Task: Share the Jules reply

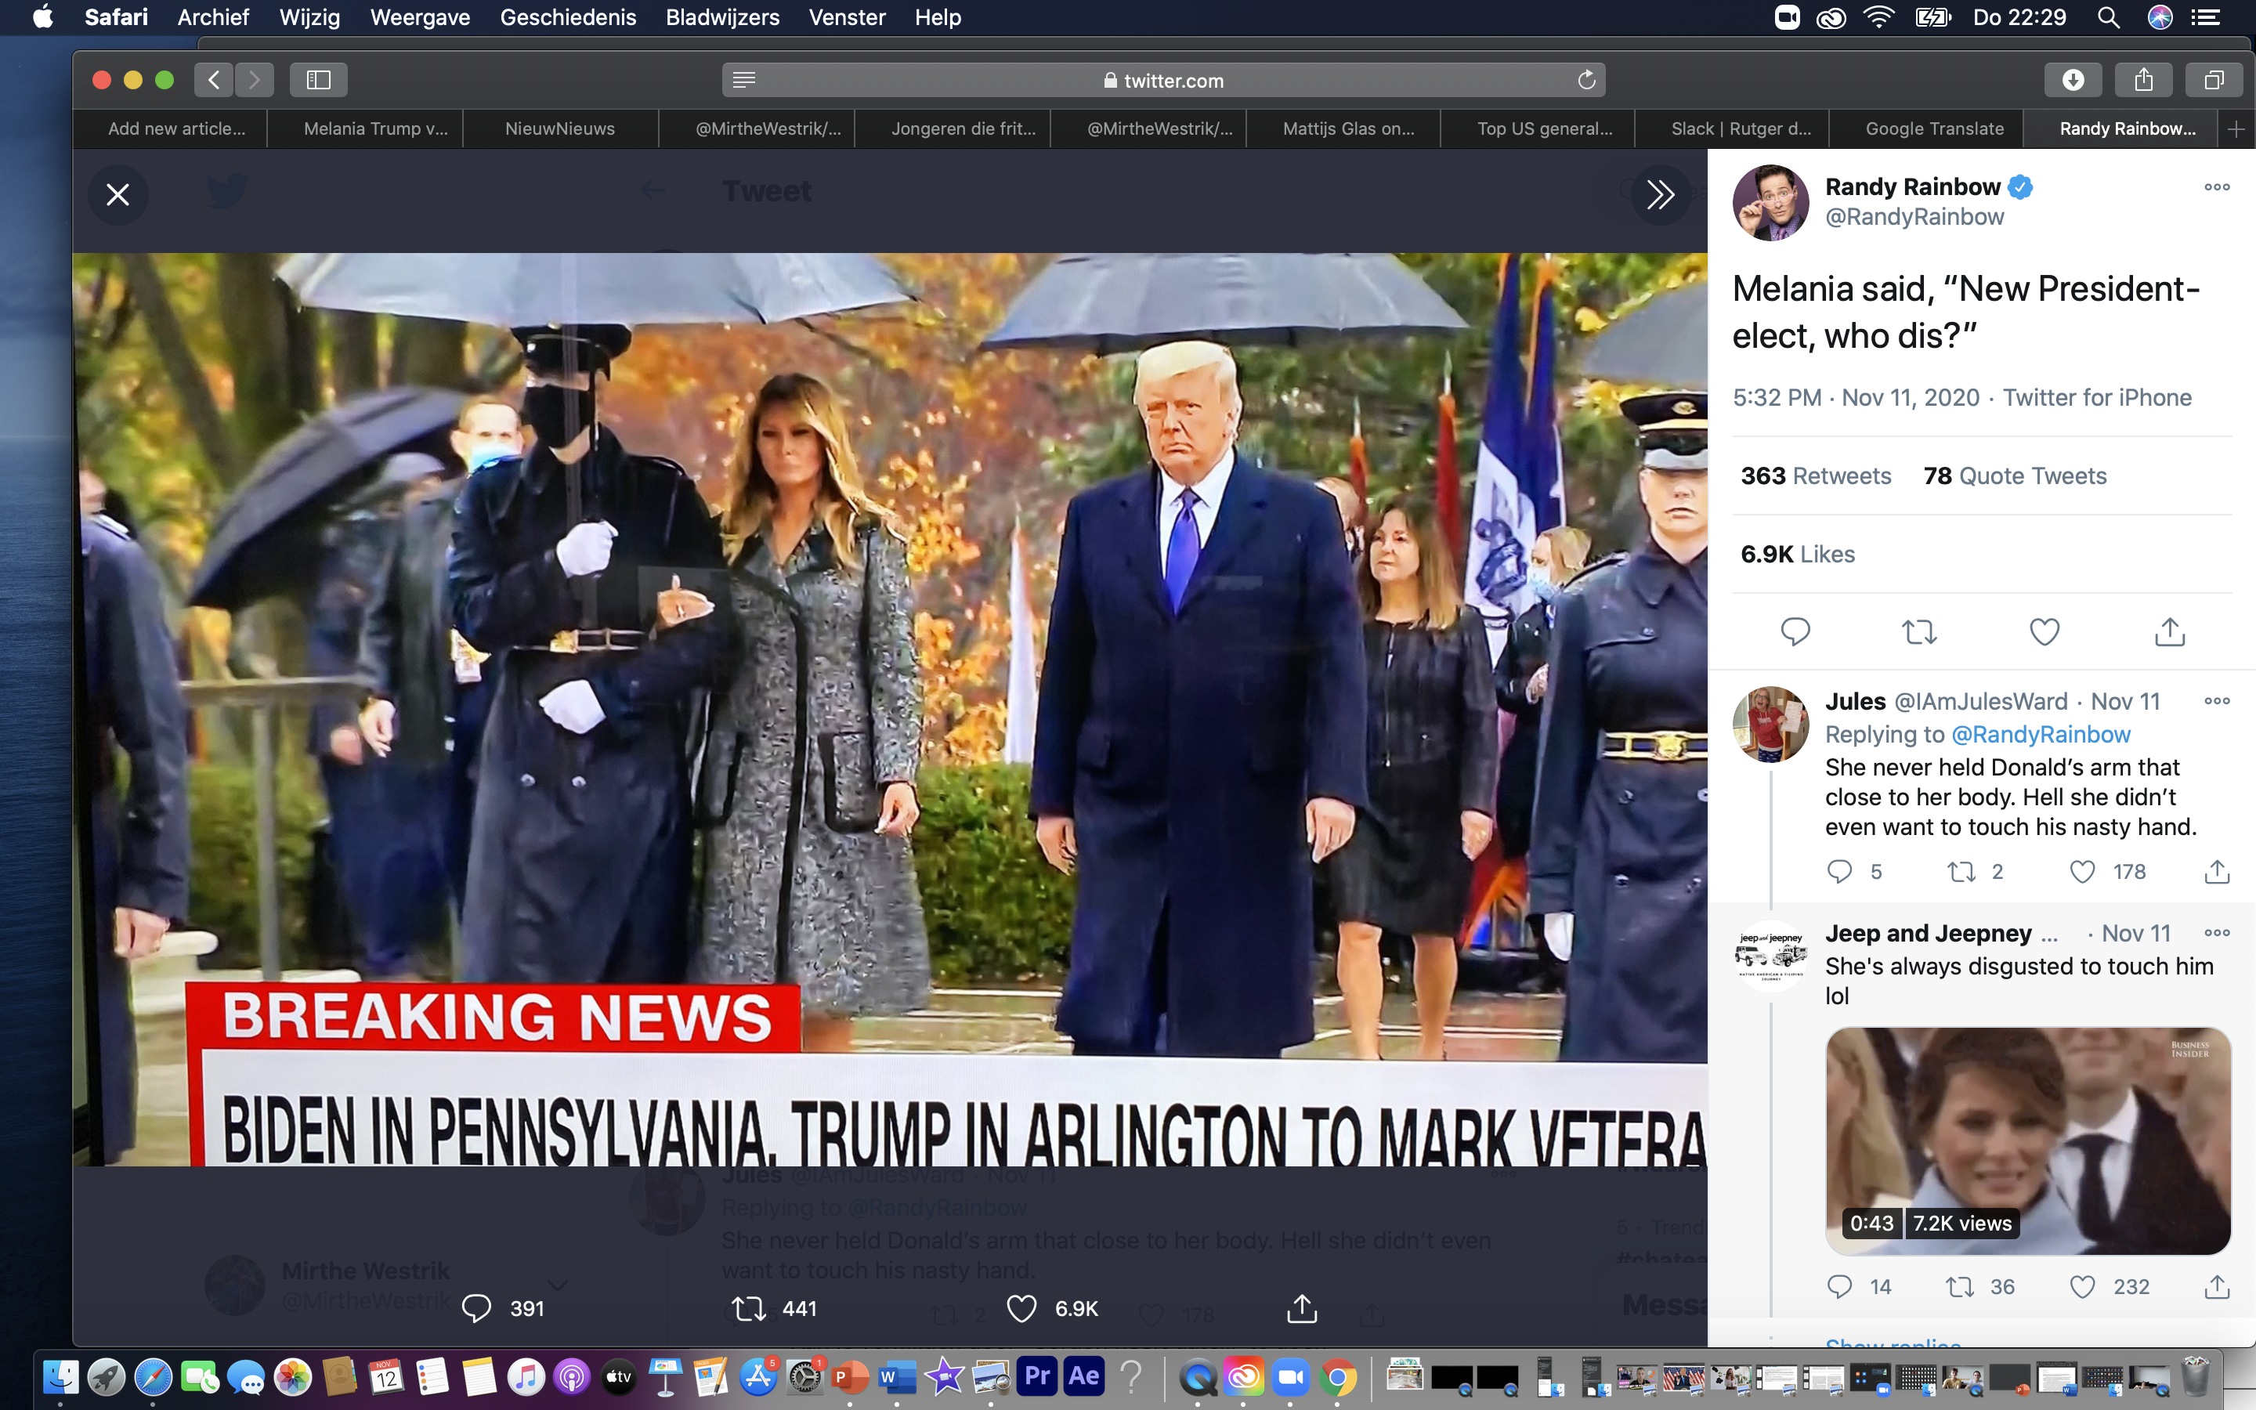Action: tap(2217, 872)
